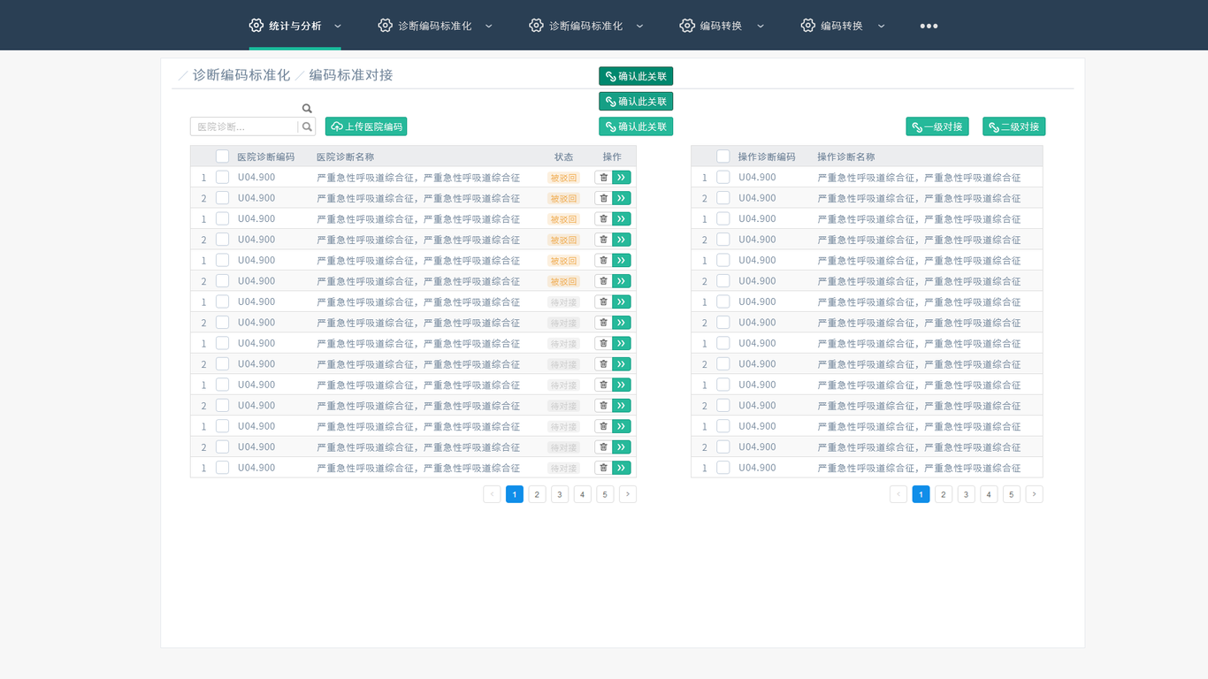Check the last row checkbox in hospital table
1208x679 pixels.
tap(222, 468)
